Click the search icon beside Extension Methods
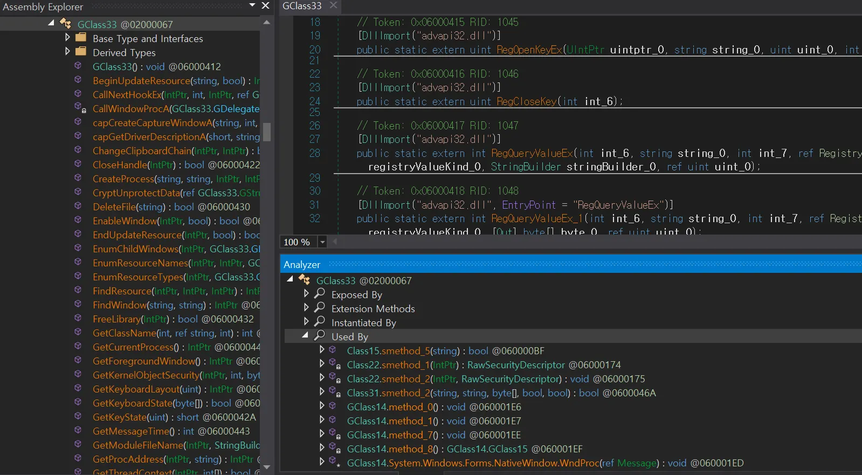The image size is (862, 475). pos(320,307)
